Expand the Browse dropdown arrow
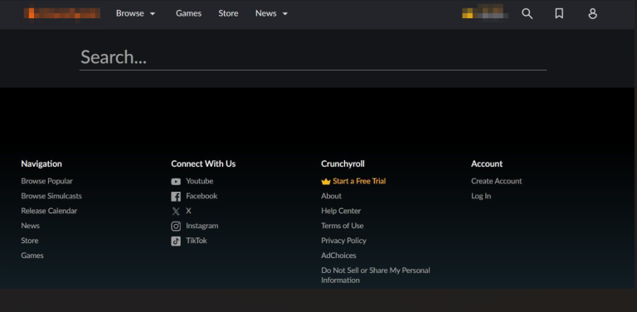 (x=153, y=14)
